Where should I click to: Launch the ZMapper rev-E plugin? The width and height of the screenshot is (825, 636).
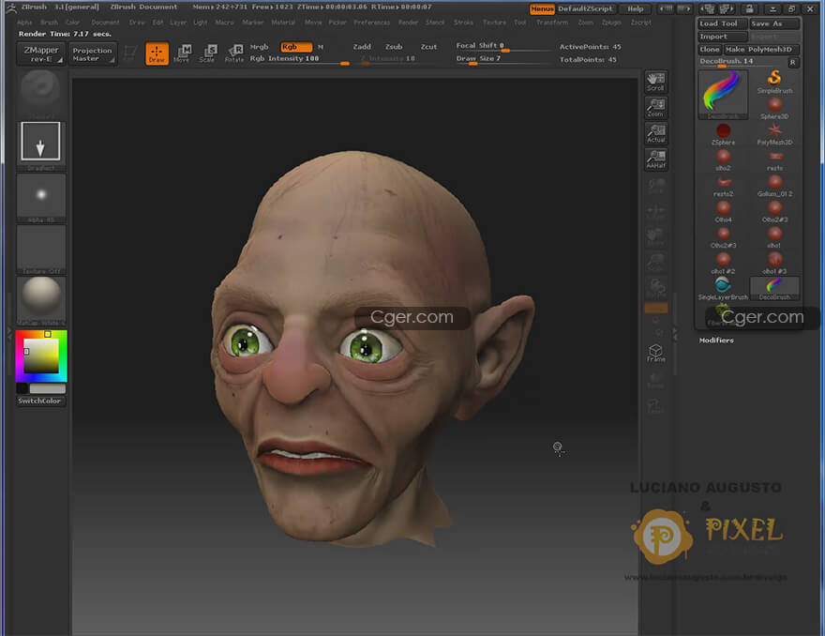[x=41, y=53]
